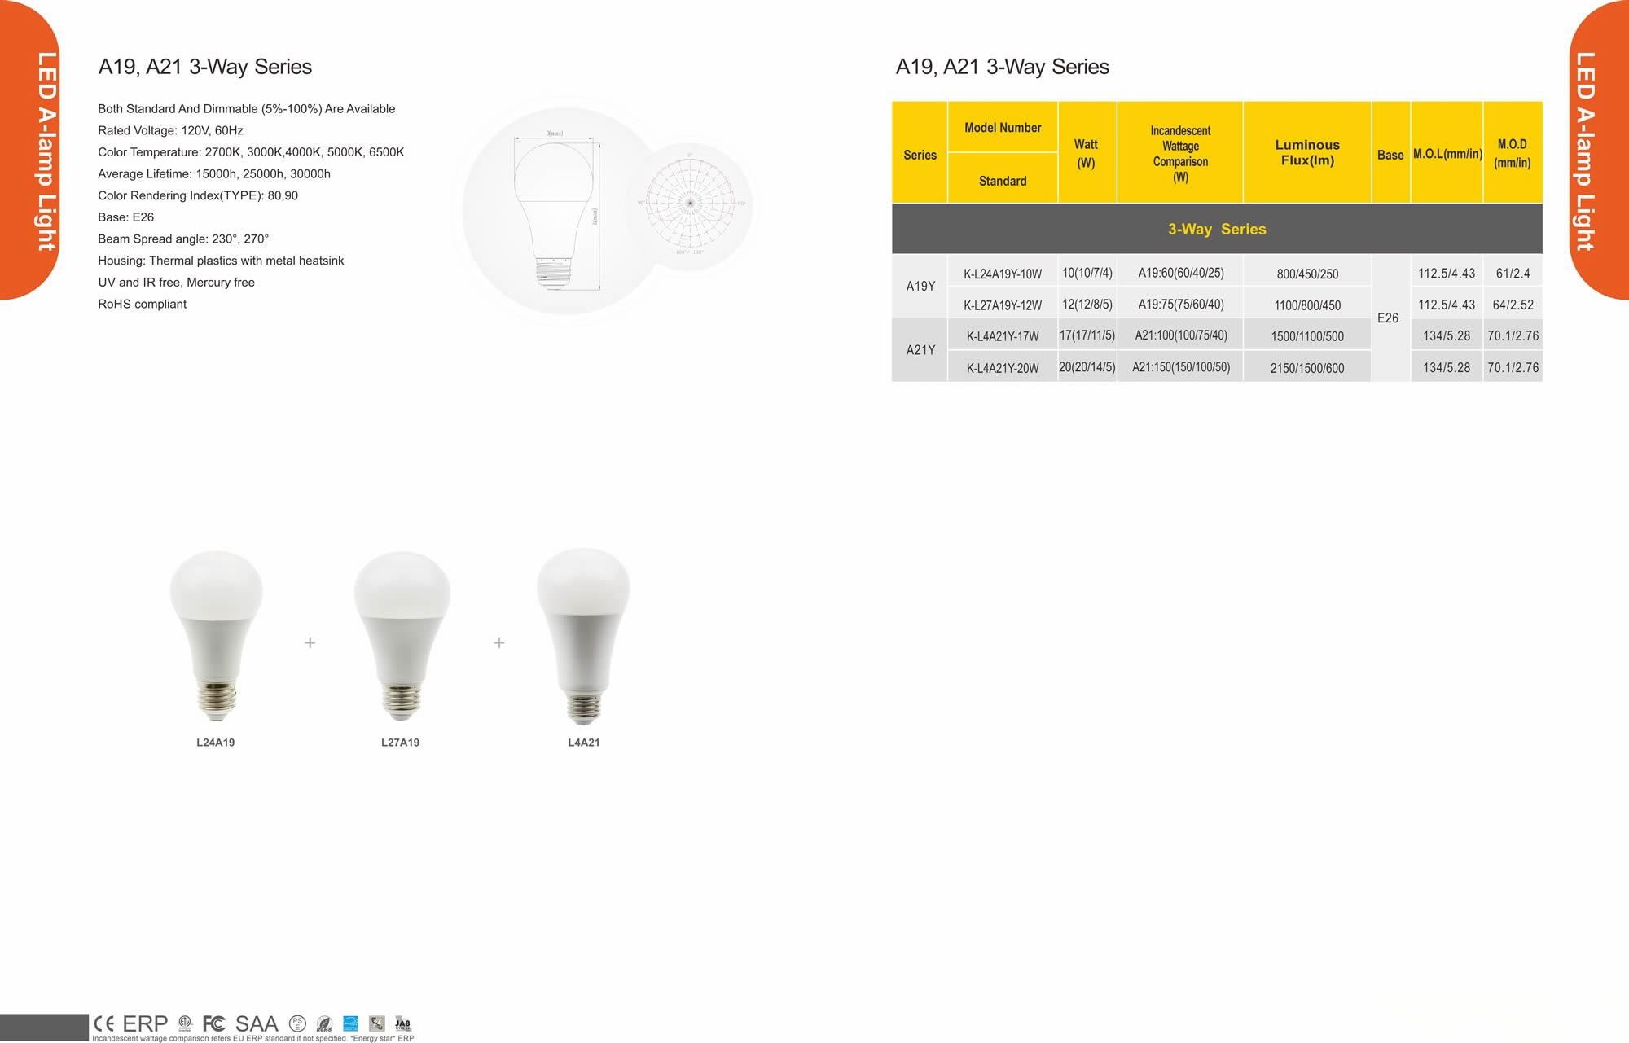The image size is (1629, 1043).
Task: Click the gray 3-Way Series table banner
Action: pyautogui.click(x=1217, y=229)
